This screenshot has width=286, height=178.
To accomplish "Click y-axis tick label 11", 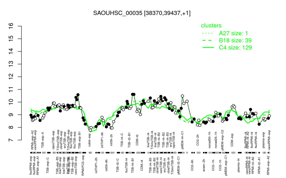I will (11, 89).
